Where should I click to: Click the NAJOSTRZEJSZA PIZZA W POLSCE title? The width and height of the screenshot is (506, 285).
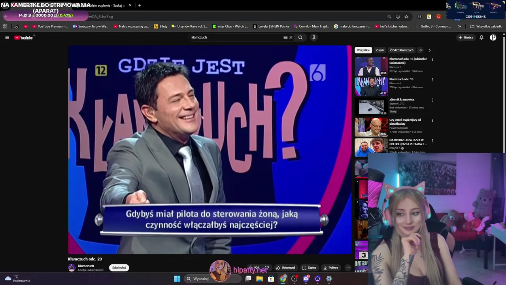pos(408,142)
